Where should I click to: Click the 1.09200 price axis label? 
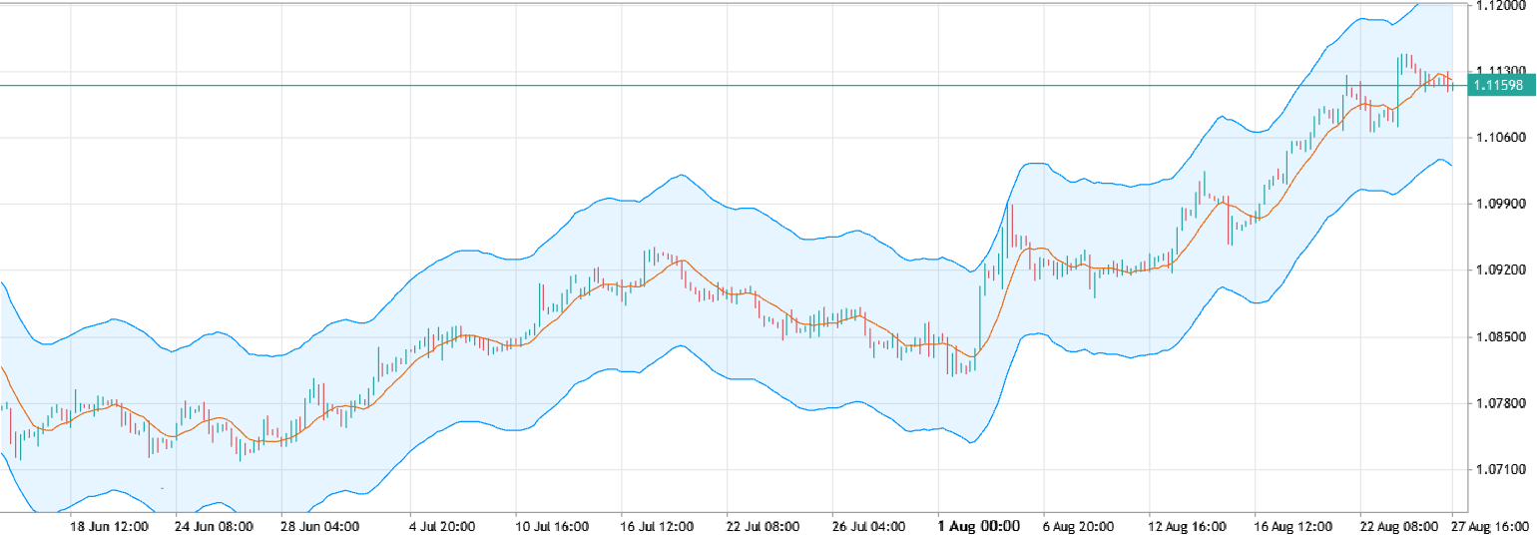point(1502,271)
